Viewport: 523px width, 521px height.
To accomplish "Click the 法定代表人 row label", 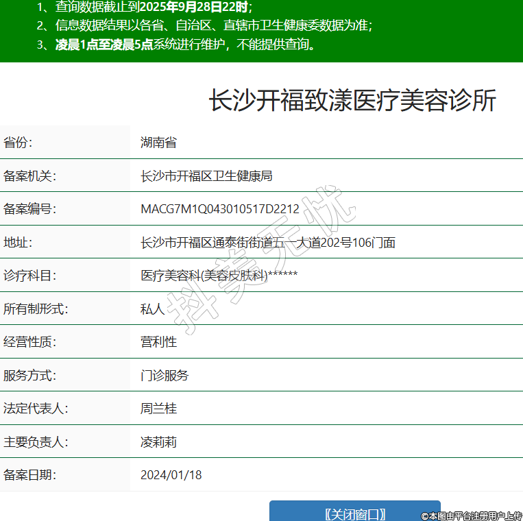I will (36, 409).
